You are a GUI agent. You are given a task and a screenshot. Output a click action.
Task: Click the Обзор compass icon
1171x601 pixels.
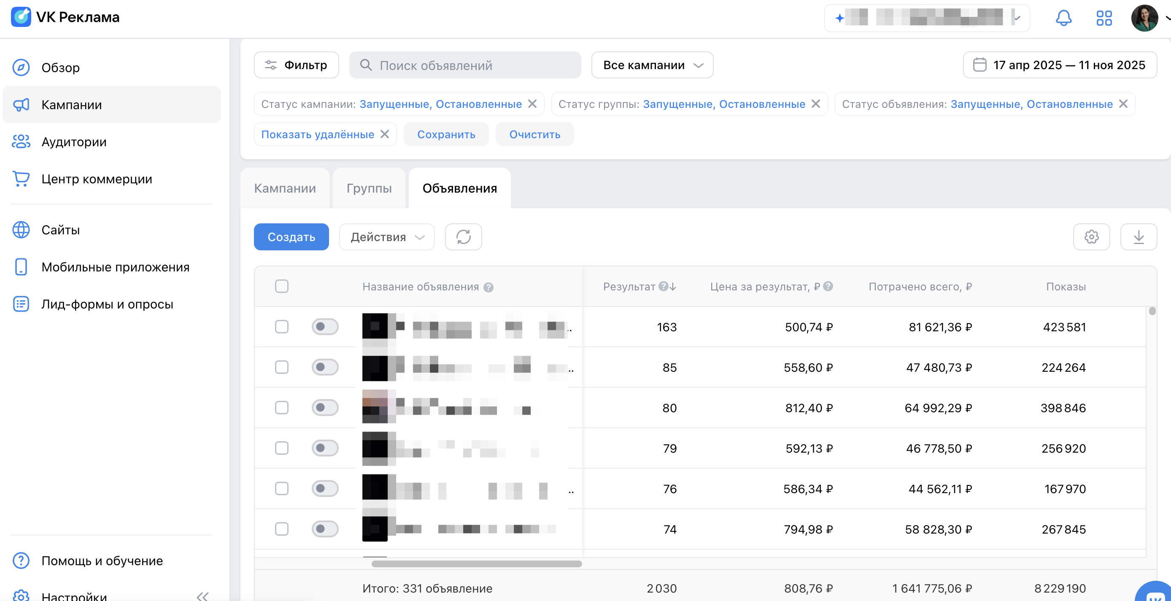click(x=21, y=67)
